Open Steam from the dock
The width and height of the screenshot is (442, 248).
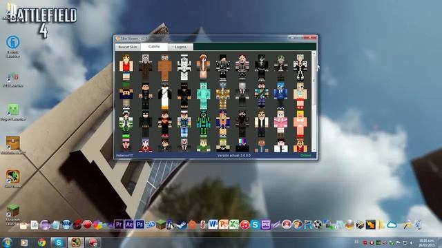(x=181, y=225)
